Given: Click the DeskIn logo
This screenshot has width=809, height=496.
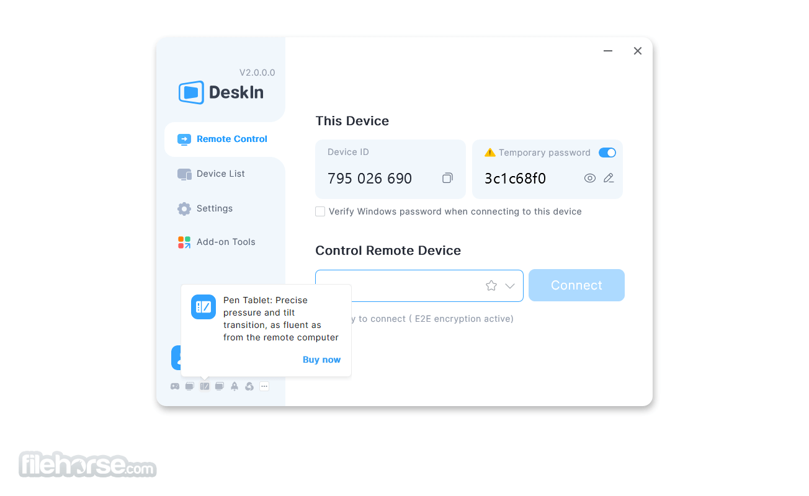Looking at the screenshot, I should [x=221, y=92].
